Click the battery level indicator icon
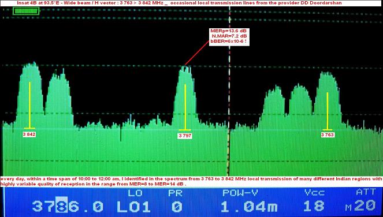383x217 pixels. tap(26, 11)
